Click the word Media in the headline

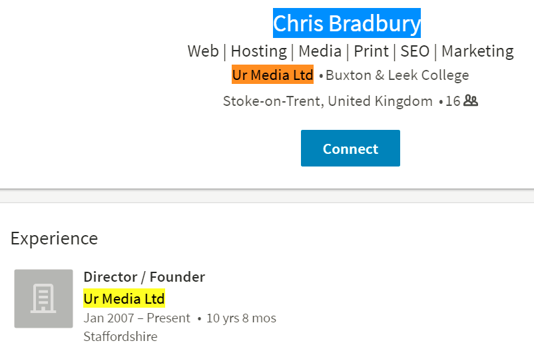pyautogui.click(x=320, y=51)
